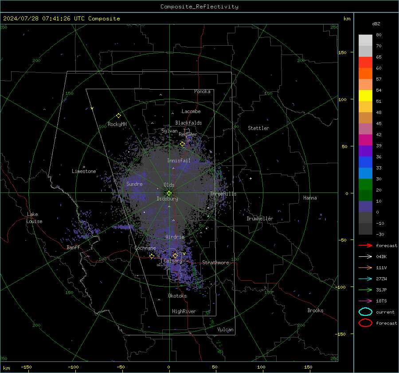This screenshot has width=399, height=373.
Task: Click the Olds label near the radar center
Action: tap(169, 185)
